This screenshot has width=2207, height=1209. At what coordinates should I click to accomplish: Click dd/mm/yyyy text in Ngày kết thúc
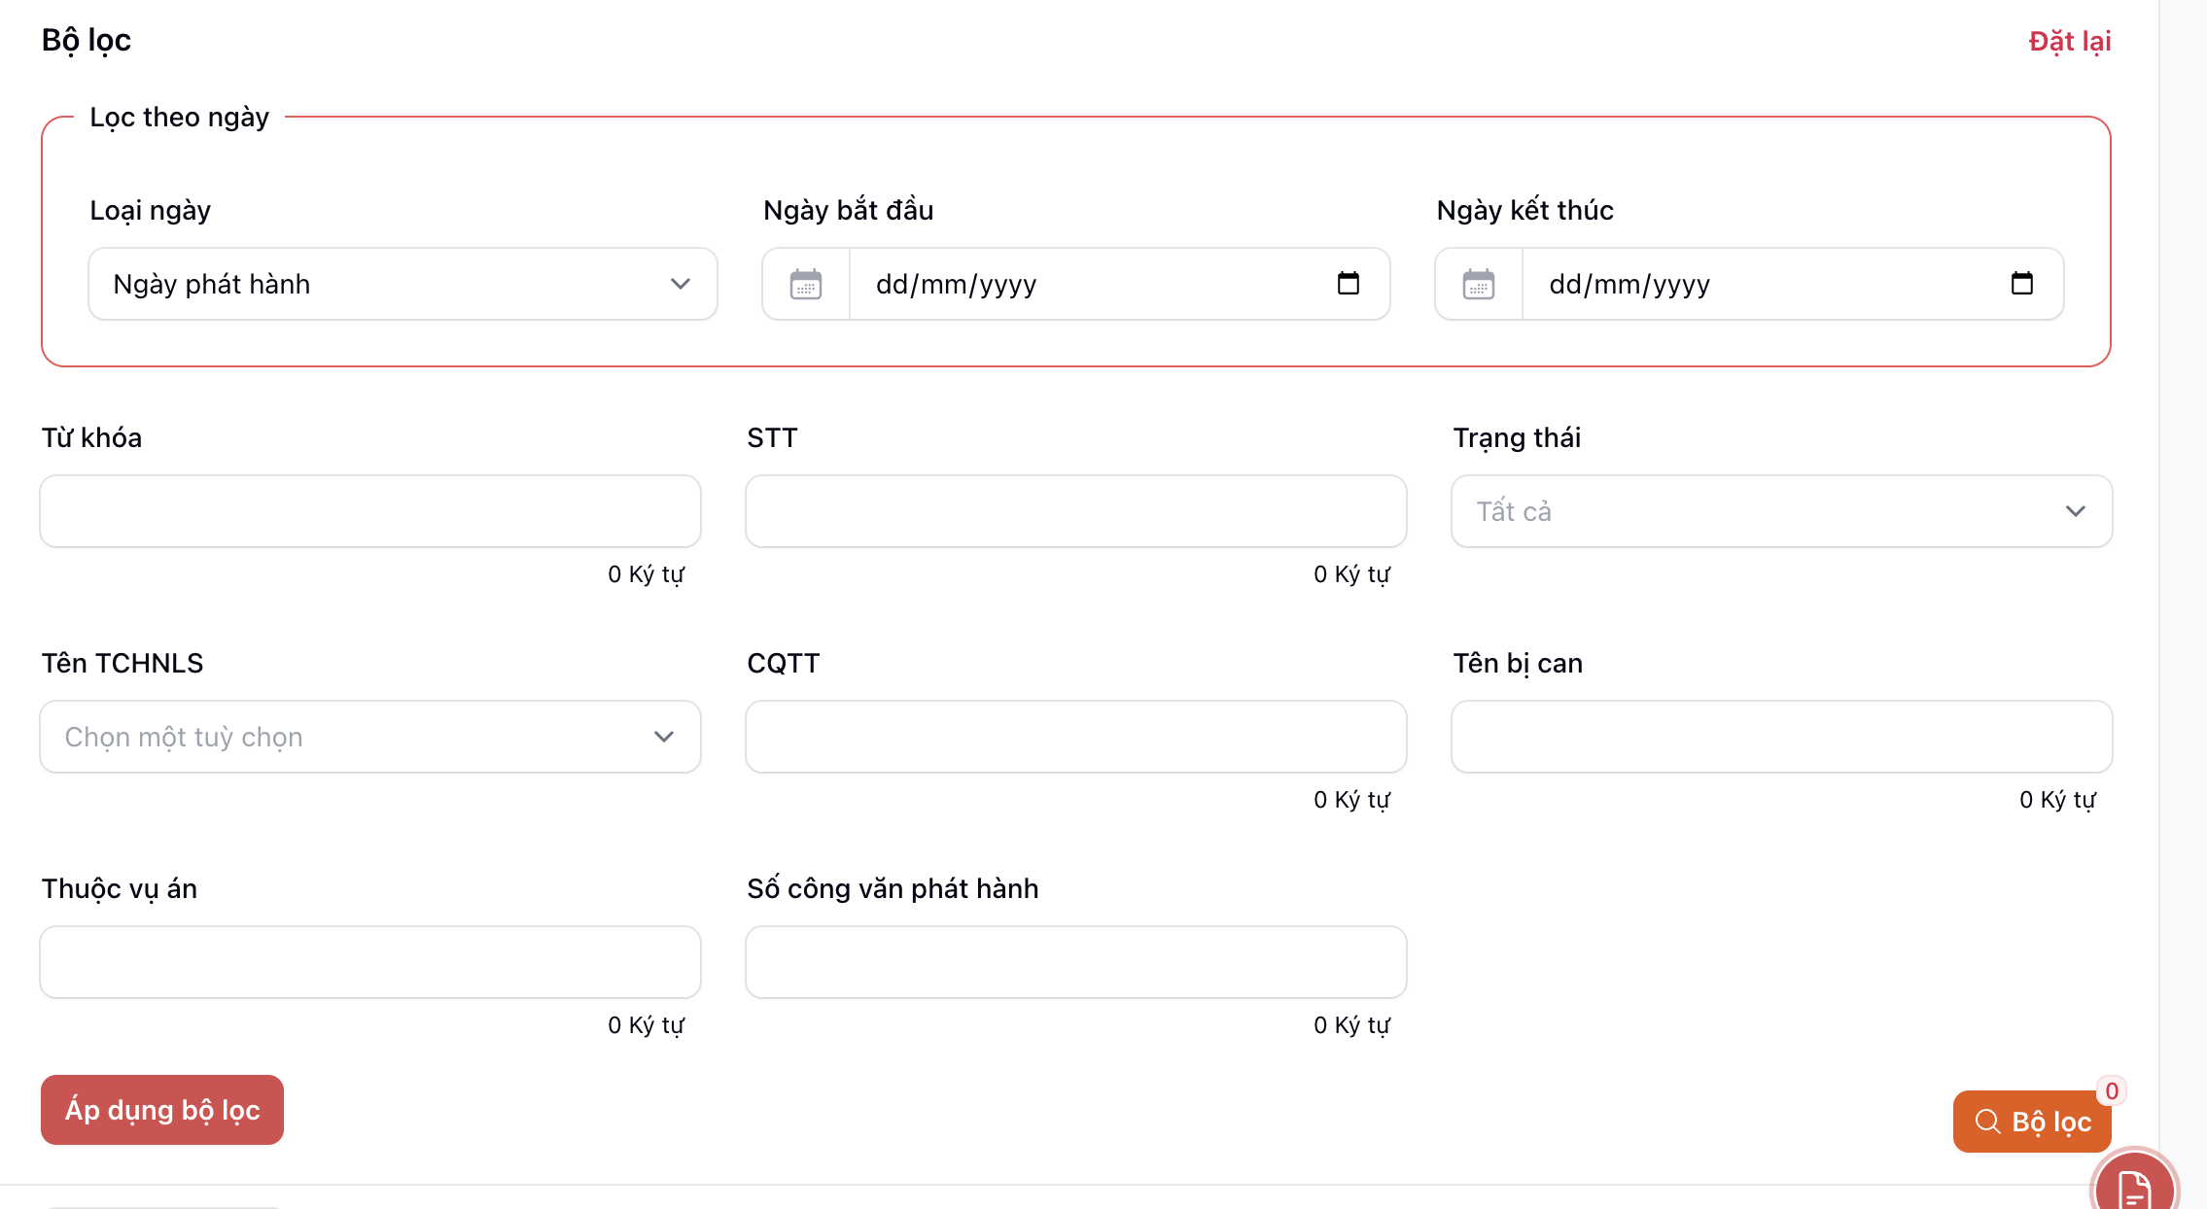tap(1629, 284)
